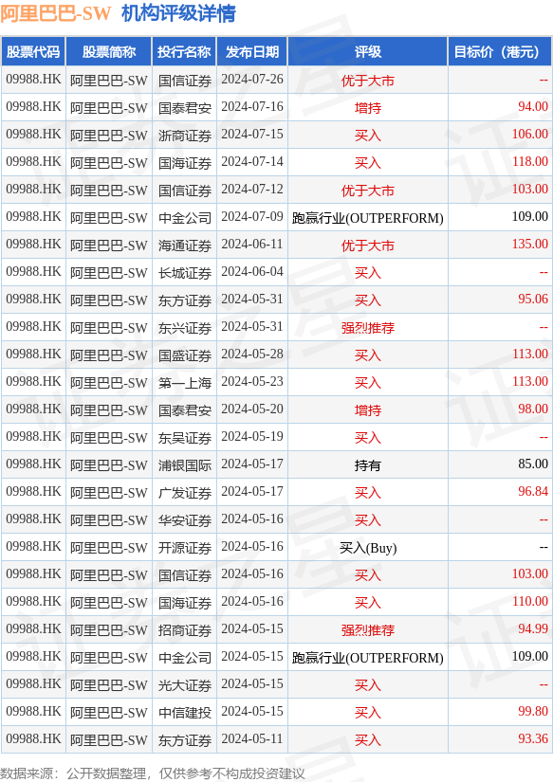Click the target price 96.84
The image size is (553, 782).
[532, 492]
